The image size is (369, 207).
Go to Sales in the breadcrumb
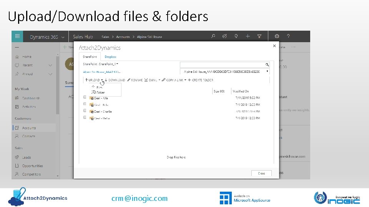pos(105,37)
